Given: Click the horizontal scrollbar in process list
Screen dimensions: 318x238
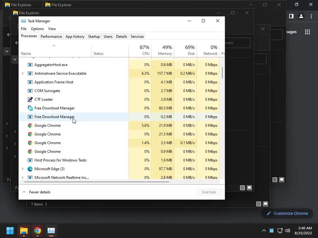Looking at the screenshot, I should pos(97,182).
